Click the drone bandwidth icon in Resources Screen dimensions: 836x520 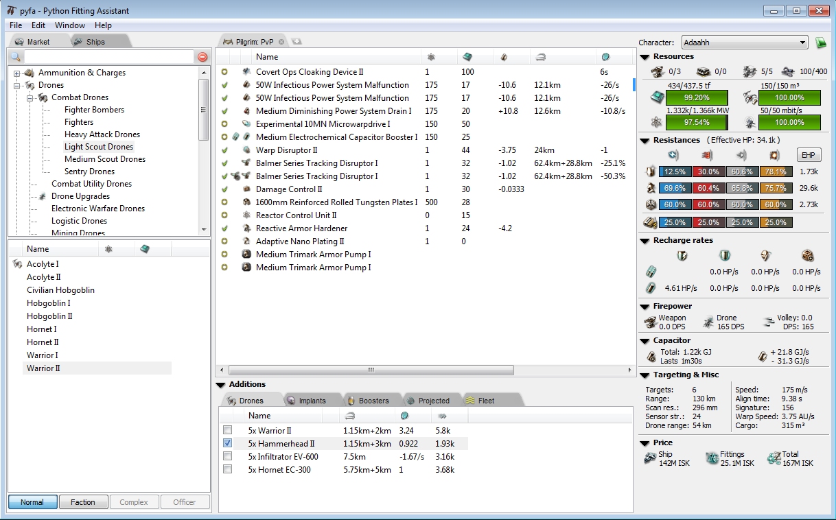pos(750,123)
